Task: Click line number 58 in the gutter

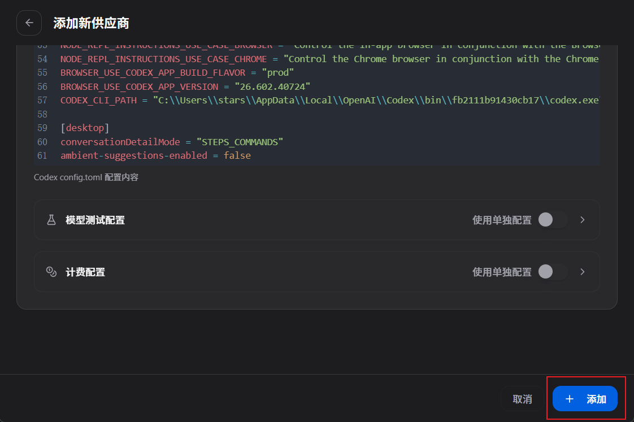Action: coord(42,114)
